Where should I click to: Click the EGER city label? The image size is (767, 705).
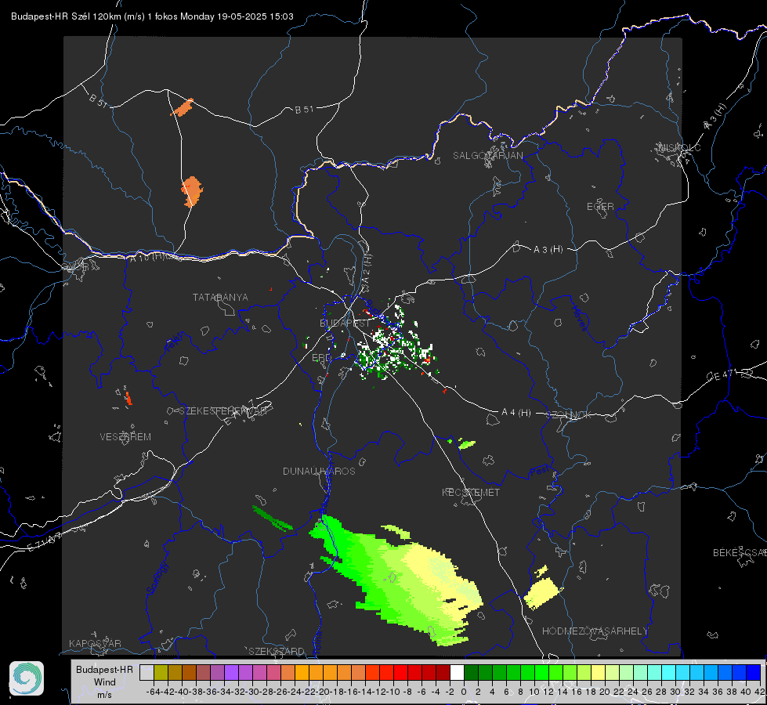click(x=600, y=207)
